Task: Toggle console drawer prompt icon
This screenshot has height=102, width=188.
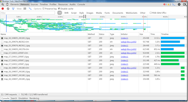Action: click(x=174, y=5)
